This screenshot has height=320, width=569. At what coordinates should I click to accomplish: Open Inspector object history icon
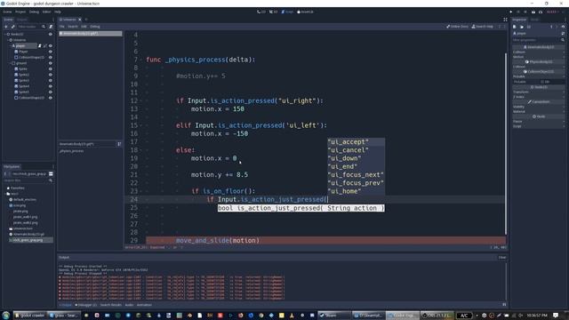(x=563, y=27)
